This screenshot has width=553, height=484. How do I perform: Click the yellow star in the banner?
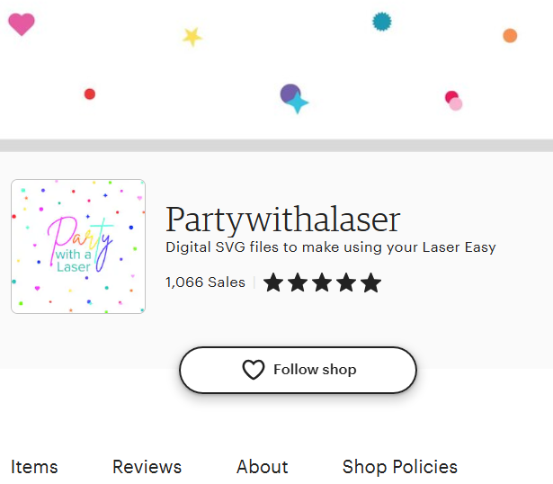click(192, 37)
